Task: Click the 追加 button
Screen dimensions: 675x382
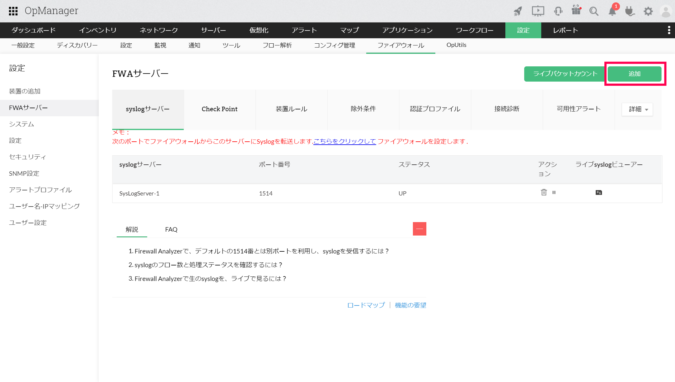Action: pos(635,74)
